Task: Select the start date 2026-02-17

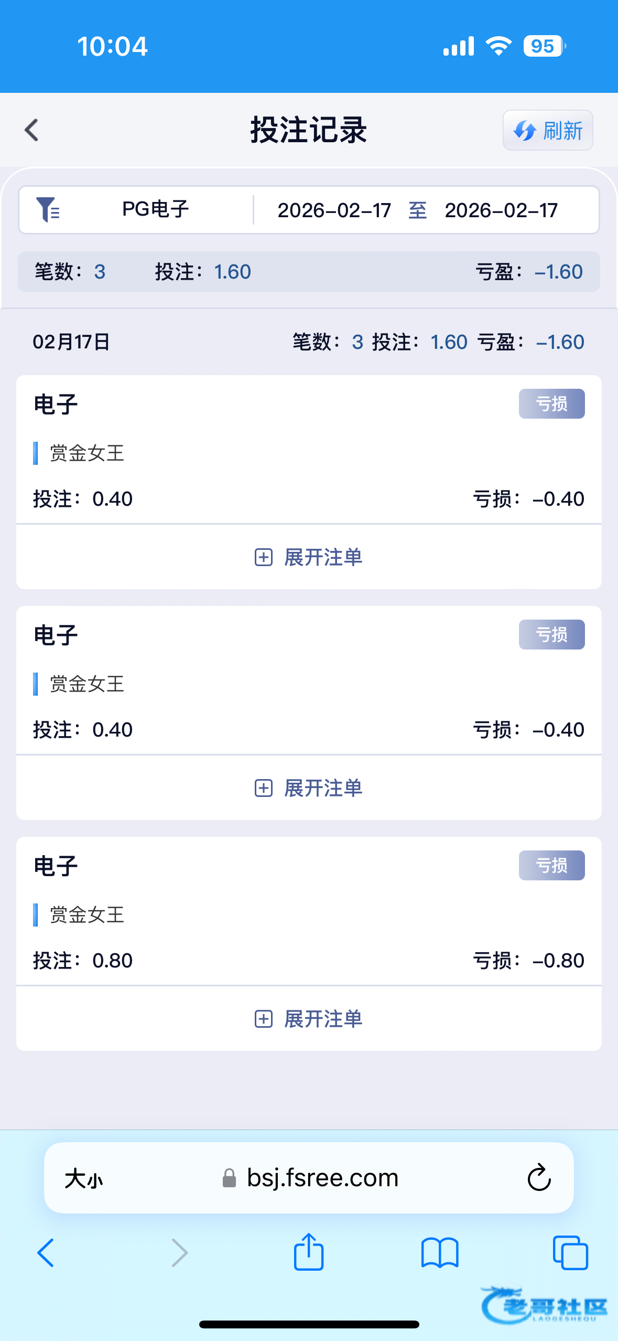Action: [x=334, y=211]
